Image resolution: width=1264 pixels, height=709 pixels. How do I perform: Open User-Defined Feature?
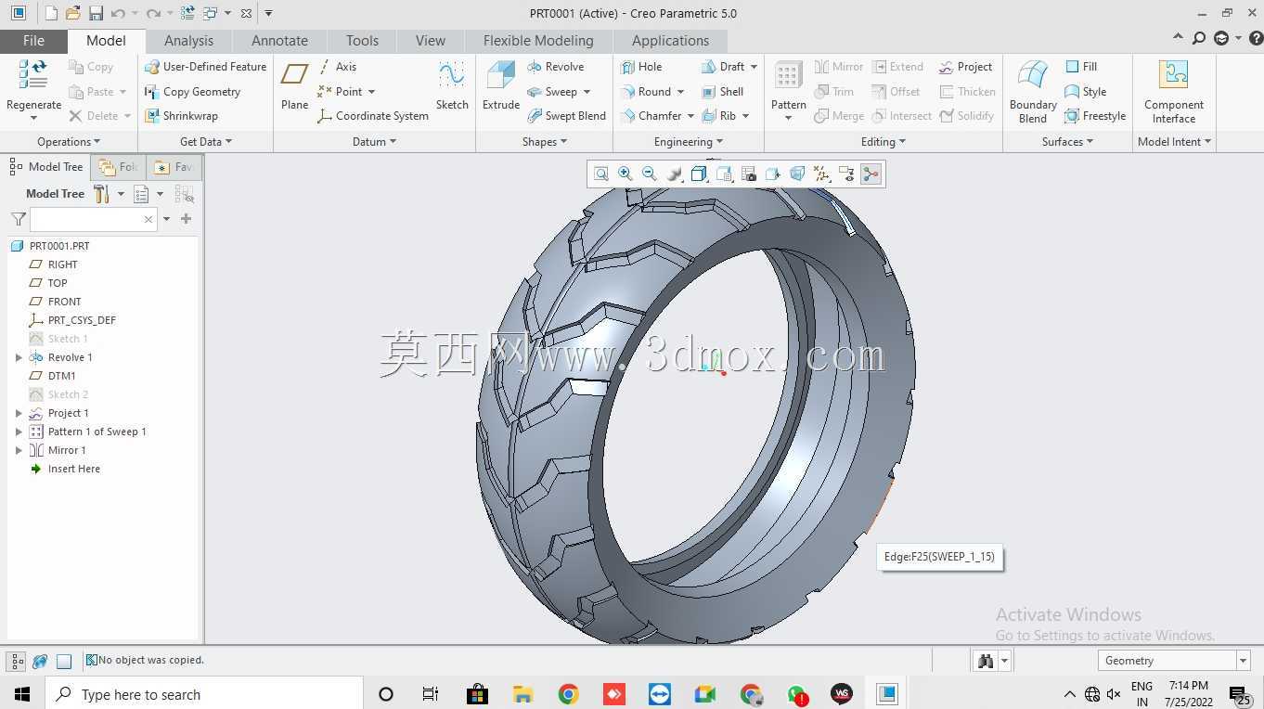point(205,67)
